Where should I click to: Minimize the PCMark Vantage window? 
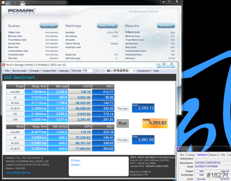point(163,2)
